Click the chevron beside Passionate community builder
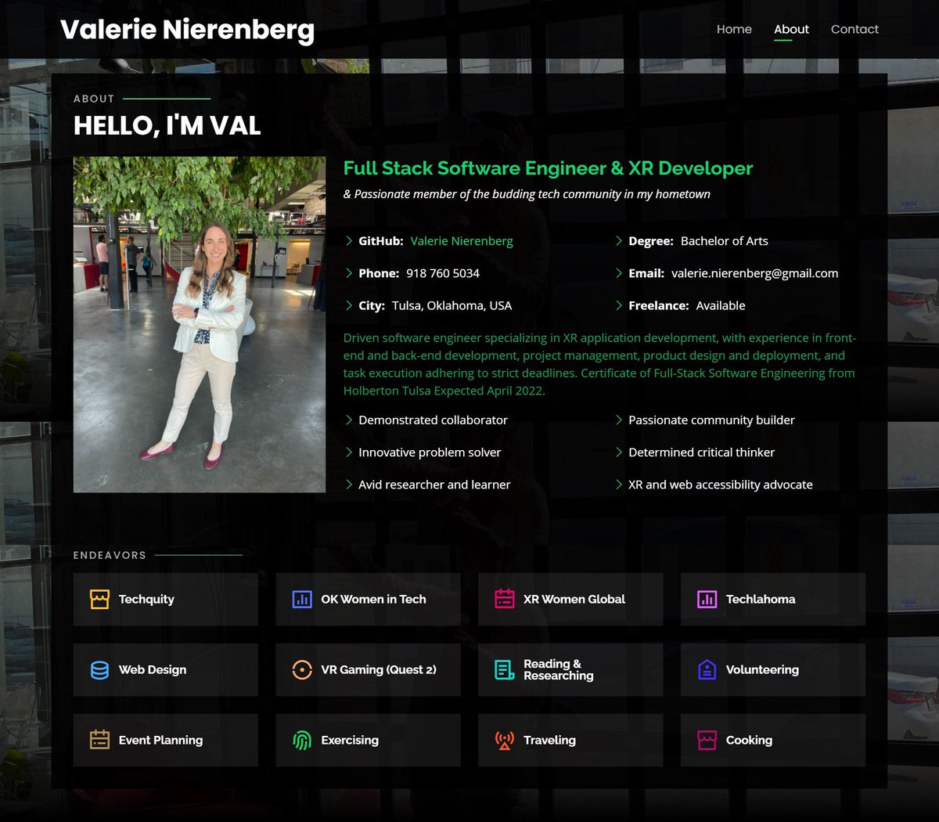 (619, 420)
